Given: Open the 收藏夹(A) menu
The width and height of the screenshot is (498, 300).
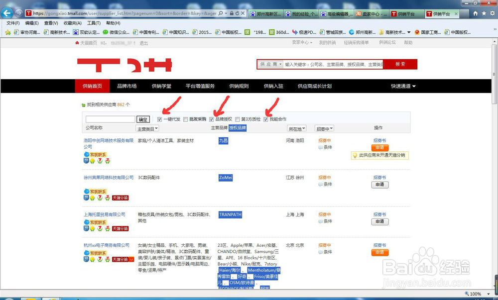Looking at the screenshot, I should click(x=72, y=23).
